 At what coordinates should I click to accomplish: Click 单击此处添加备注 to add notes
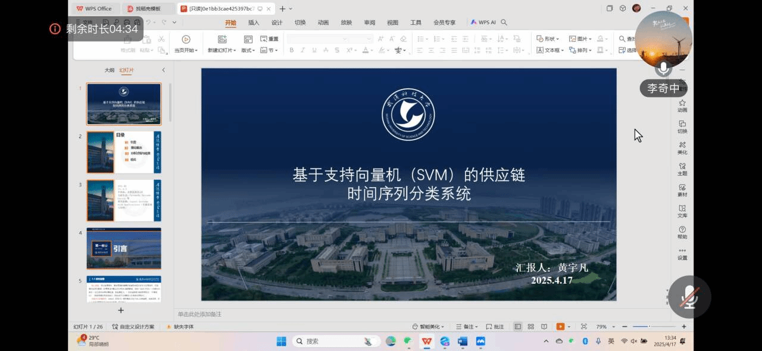199,314
